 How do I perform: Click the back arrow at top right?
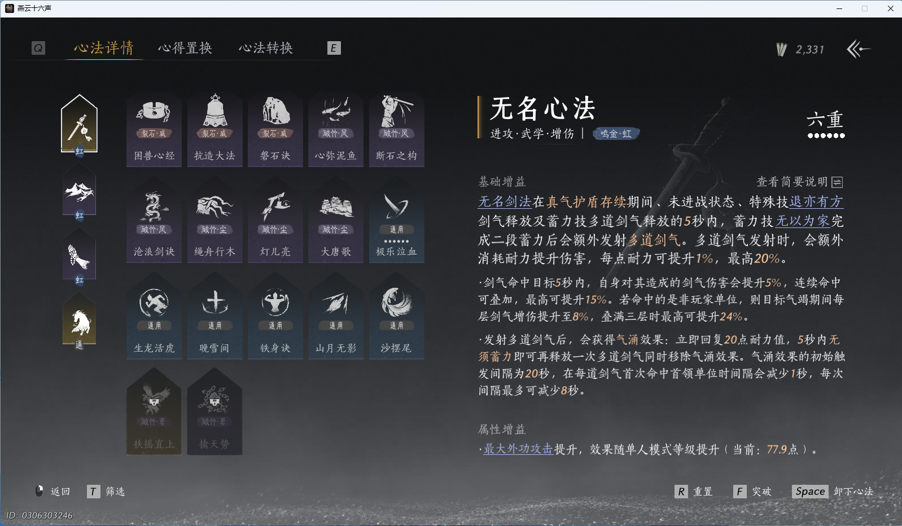click(859, 49)
